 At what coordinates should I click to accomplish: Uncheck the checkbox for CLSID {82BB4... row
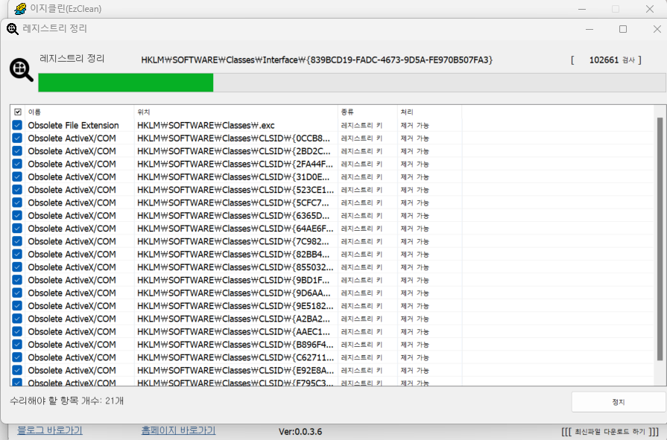click(x=17, y=254)
